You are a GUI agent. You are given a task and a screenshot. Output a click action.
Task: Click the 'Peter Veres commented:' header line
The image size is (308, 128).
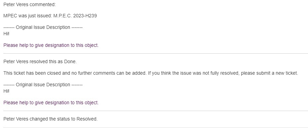(x=30, y=4)
